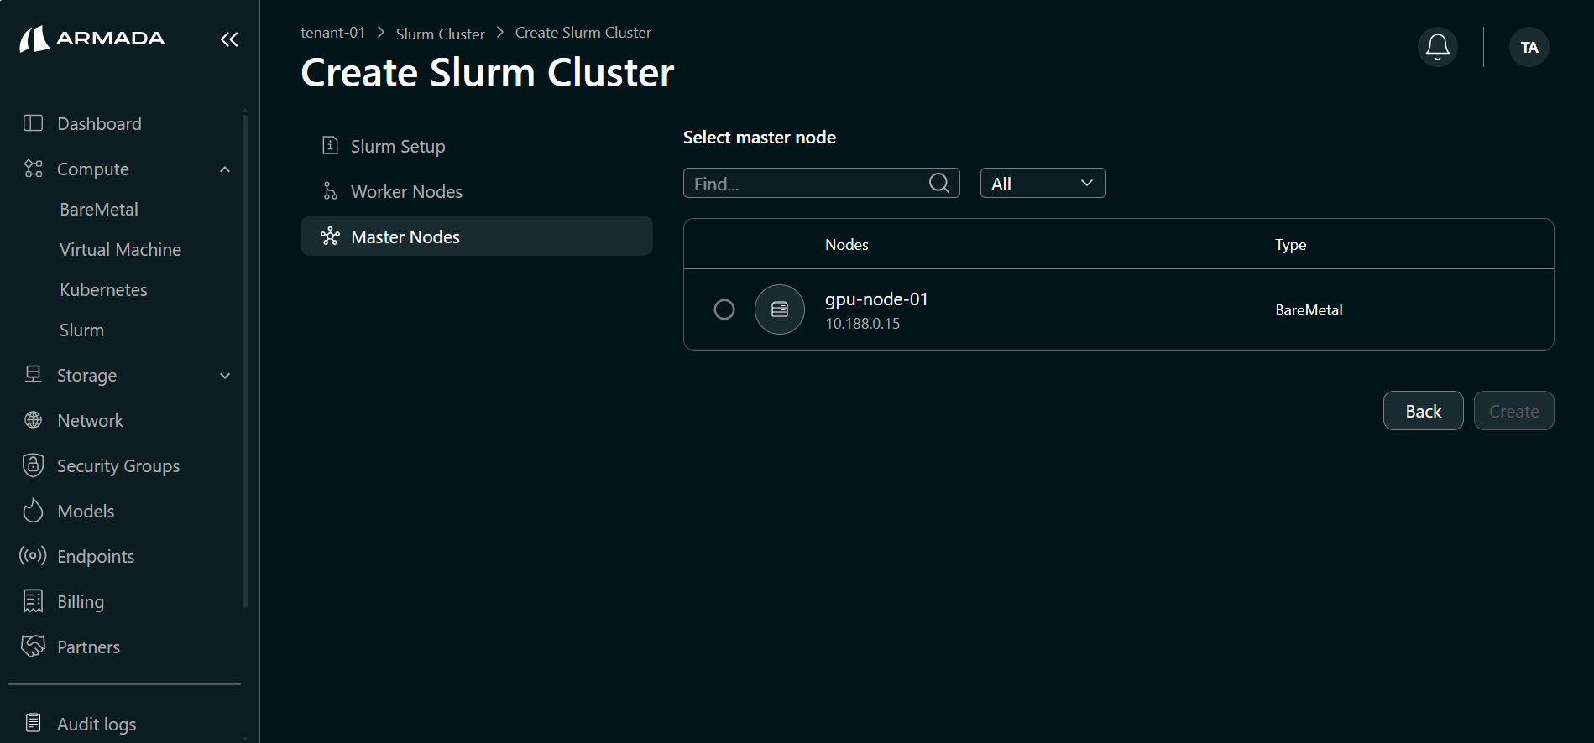Click the Security Groups shield icon

33,465
